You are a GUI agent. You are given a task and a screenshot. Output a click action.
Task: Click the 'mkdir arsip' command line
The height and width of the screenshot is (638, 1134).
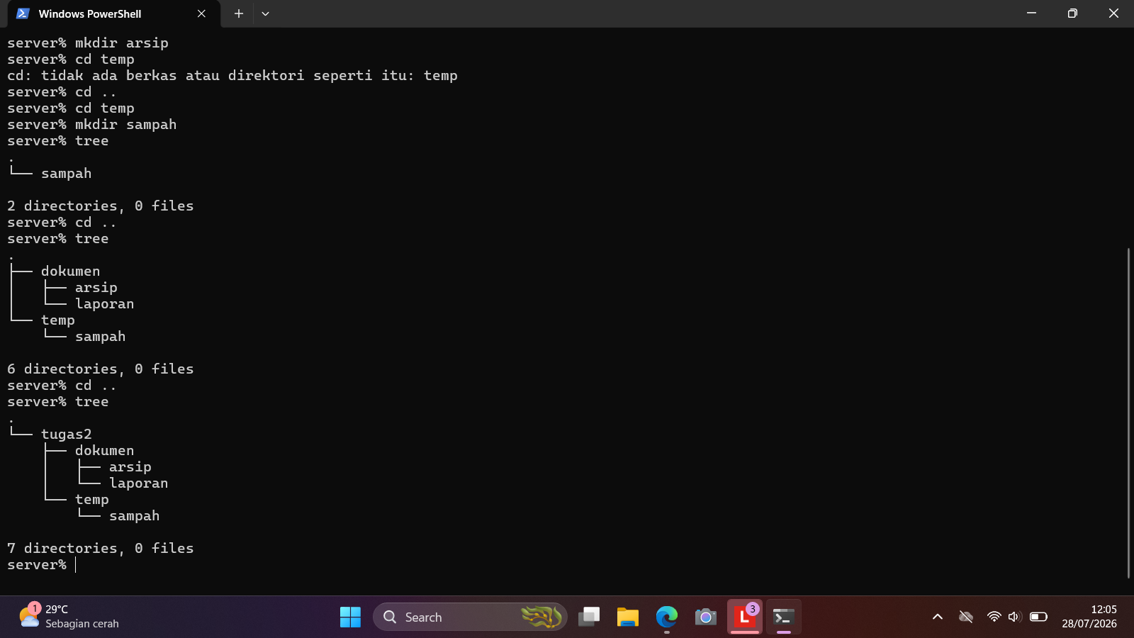[88, 43]
